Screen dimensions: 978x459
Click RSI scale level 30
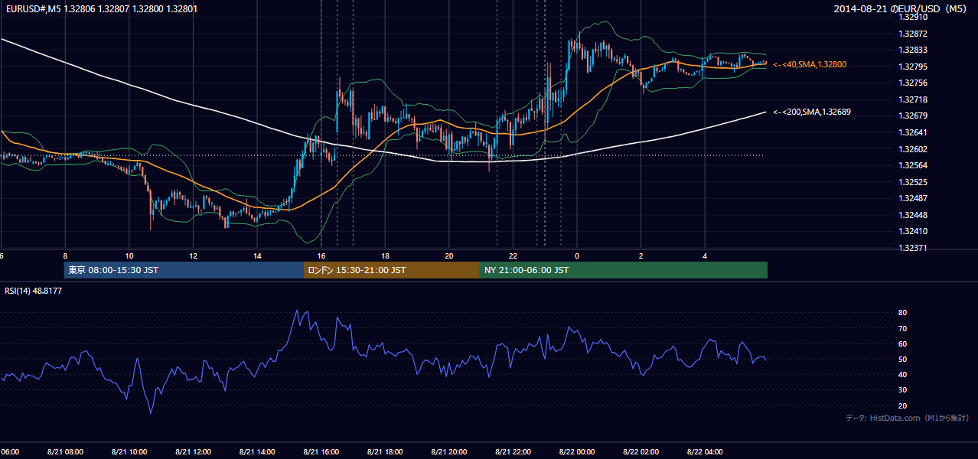902,390
